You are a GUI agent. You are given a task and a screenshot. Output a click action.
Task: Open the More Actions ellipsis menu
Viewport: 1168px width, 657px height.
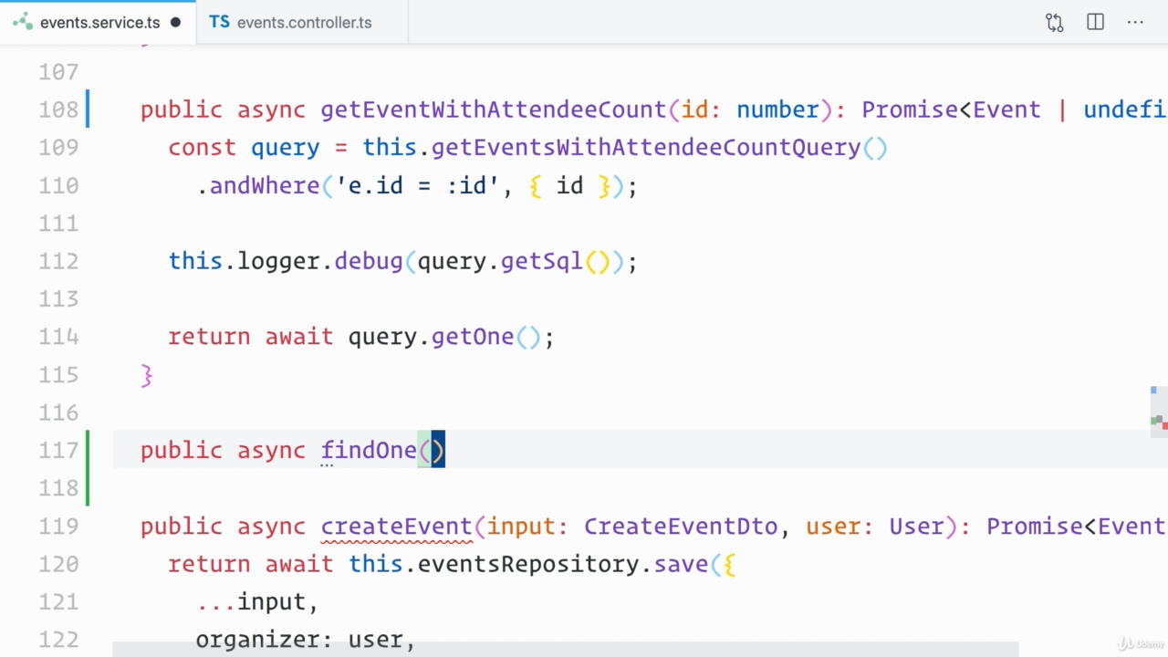click(x=1135, y=23)
